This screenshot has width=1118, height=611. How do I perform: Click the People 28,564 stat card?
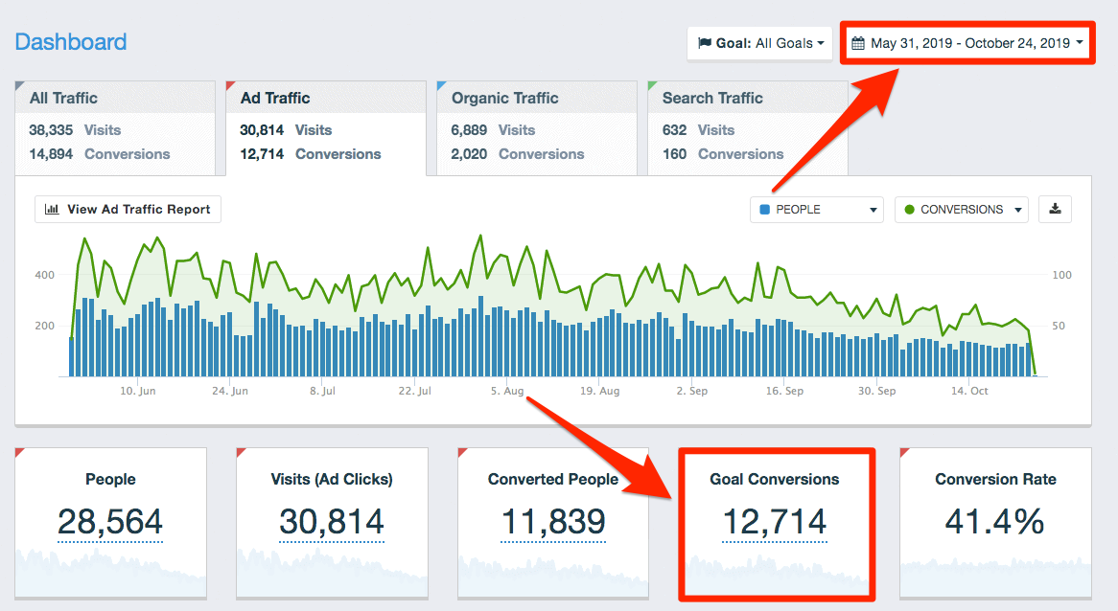tap(110, 522)
